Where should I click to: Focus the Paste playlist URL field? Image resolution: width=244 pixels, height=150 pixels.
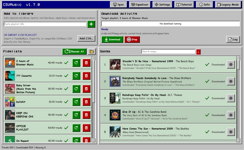[x=45, y=24]
